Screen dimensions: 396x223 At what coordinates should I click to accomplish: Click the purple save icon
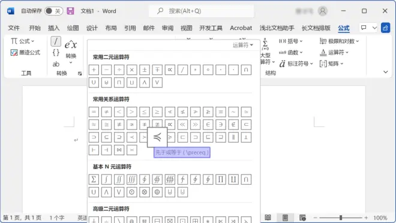tap(70, 11)
